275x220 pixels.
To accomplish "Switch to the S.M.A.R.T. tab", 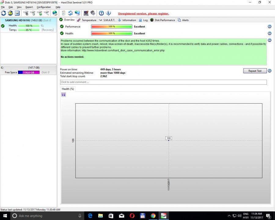I will click(x=107, y=20).
